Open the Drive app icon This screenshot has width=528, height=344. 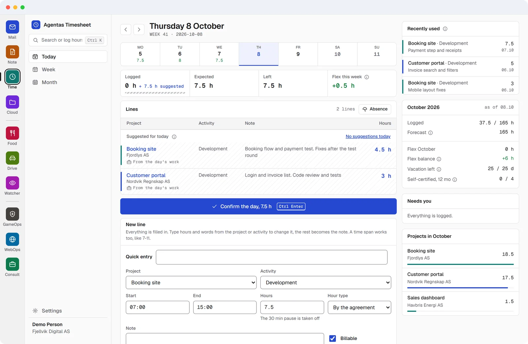point(12,158)
